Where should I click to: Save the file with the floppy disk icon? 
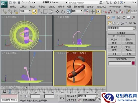(19, 2)
